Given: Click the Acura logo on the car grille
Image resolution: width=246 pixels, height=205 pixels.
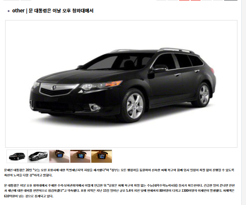Looking at the screenshot, I should 54,88.
